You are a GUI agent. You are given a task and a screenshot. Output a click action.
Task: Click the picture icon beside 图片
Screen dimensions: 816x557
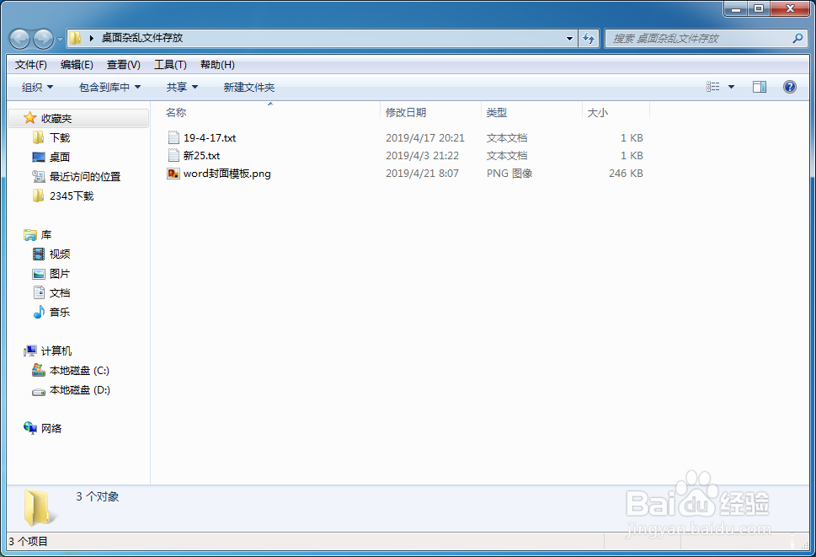pos(39,274)
